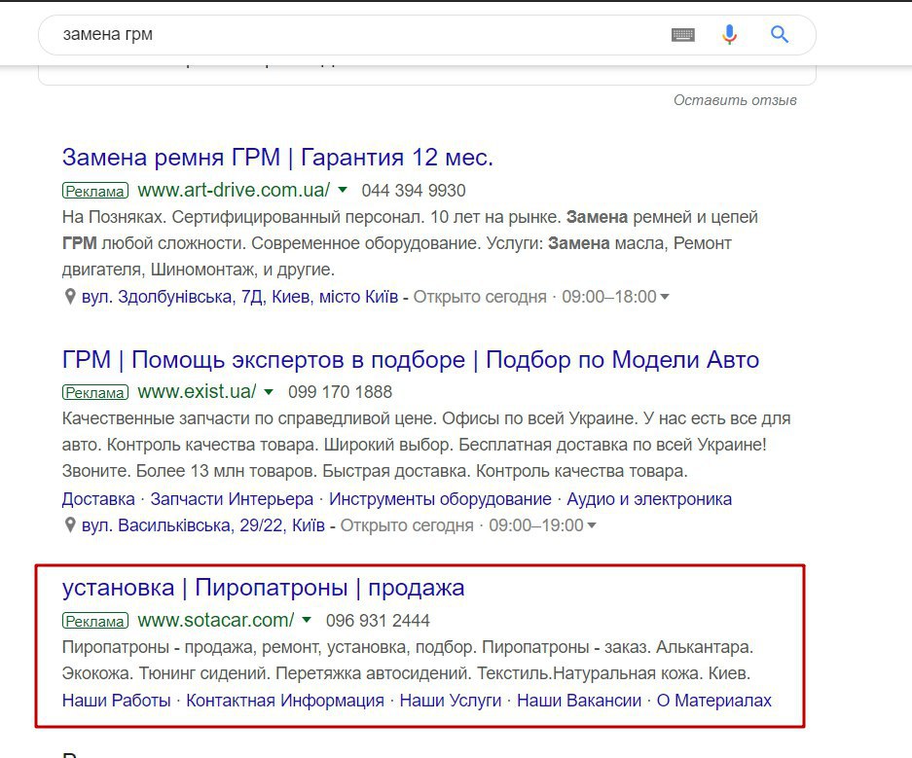Expand dropdown arrow next to www.art-drive.com.ua
Image resolution: width=912 pixels, height=758 pixels.
coord(343,190)
